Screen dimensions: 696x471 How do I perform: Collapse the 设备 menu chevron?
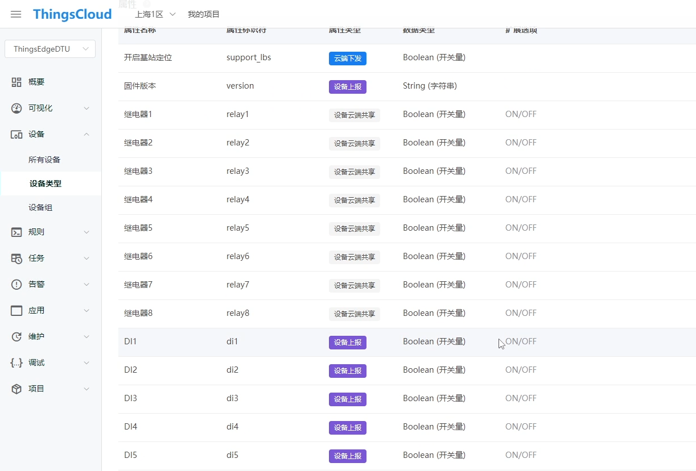coord(87,134)
